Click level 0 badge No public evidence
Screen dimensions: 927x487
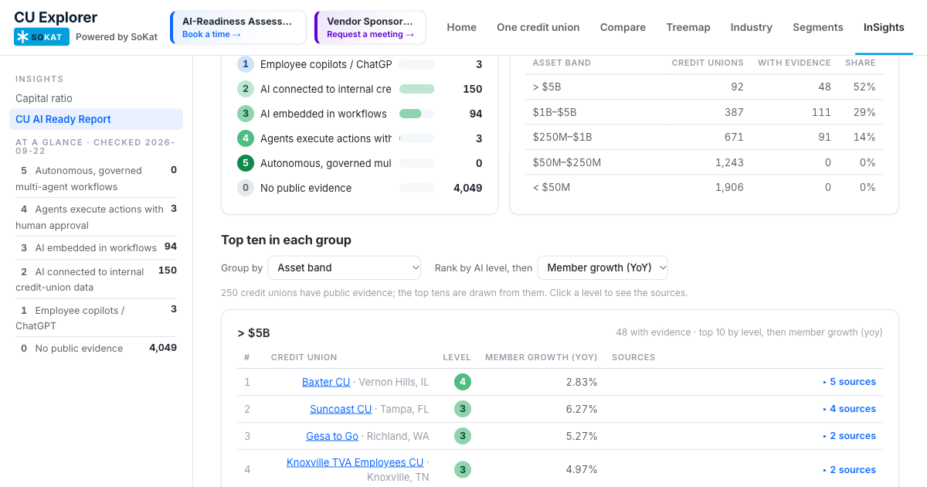[246, 188]
